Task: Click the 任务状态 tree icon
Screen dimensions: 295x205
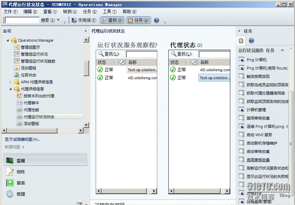Action: (x=17, y=75)
